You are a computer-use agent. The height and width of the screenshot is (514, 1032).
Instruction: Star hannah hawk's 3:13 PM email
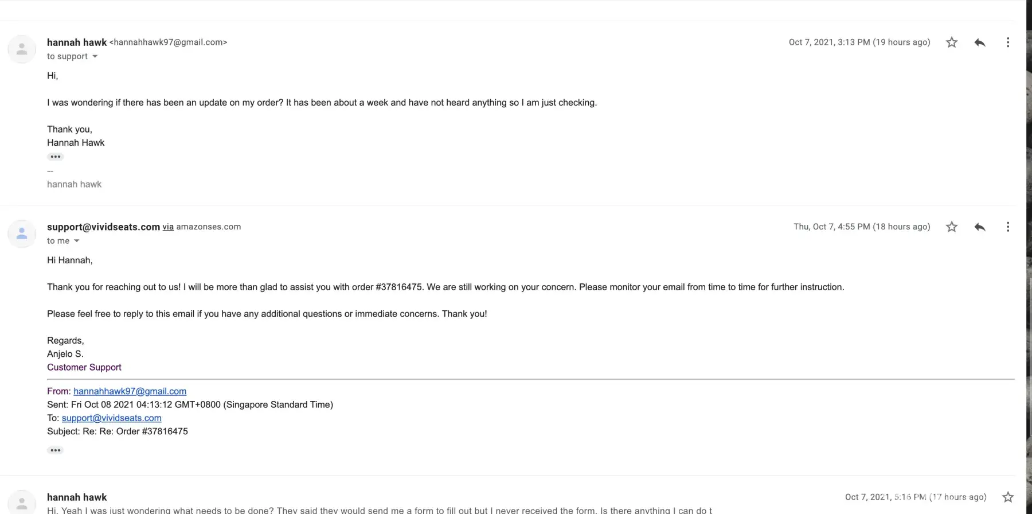pyautogui.click(x=952, y=42)
